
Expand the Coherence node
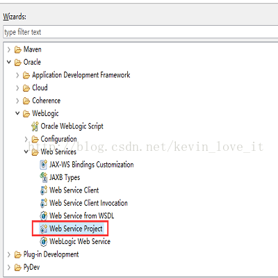17,101
